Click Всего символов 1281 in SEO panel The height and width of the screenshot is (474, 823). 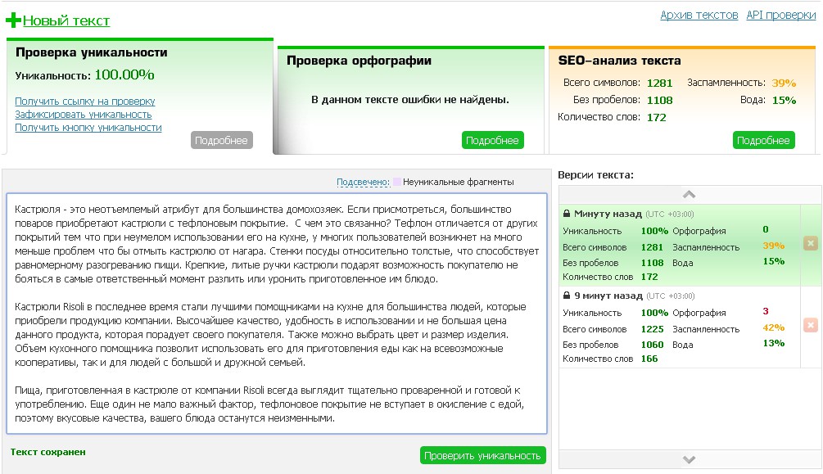(659, 83)
